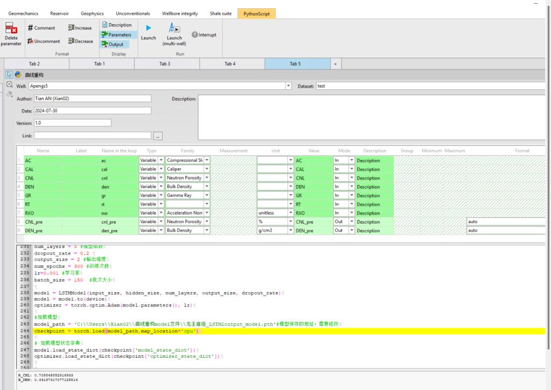The width and height of the screenshot is (551, 390).
Task: Click the Delete parameter icon
Action: (x=11, y=28)
